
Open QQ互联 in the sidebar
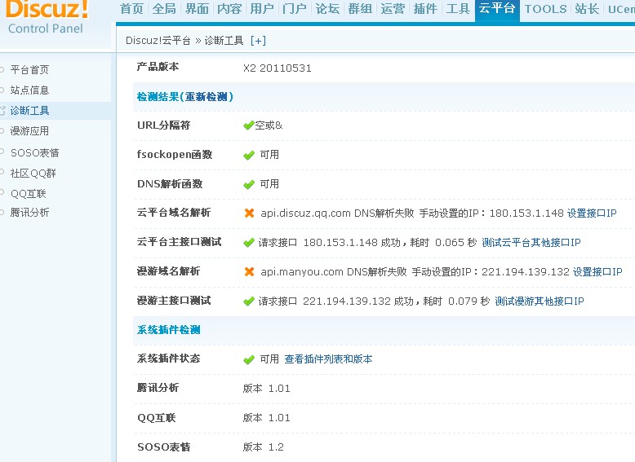click(29, 194)
